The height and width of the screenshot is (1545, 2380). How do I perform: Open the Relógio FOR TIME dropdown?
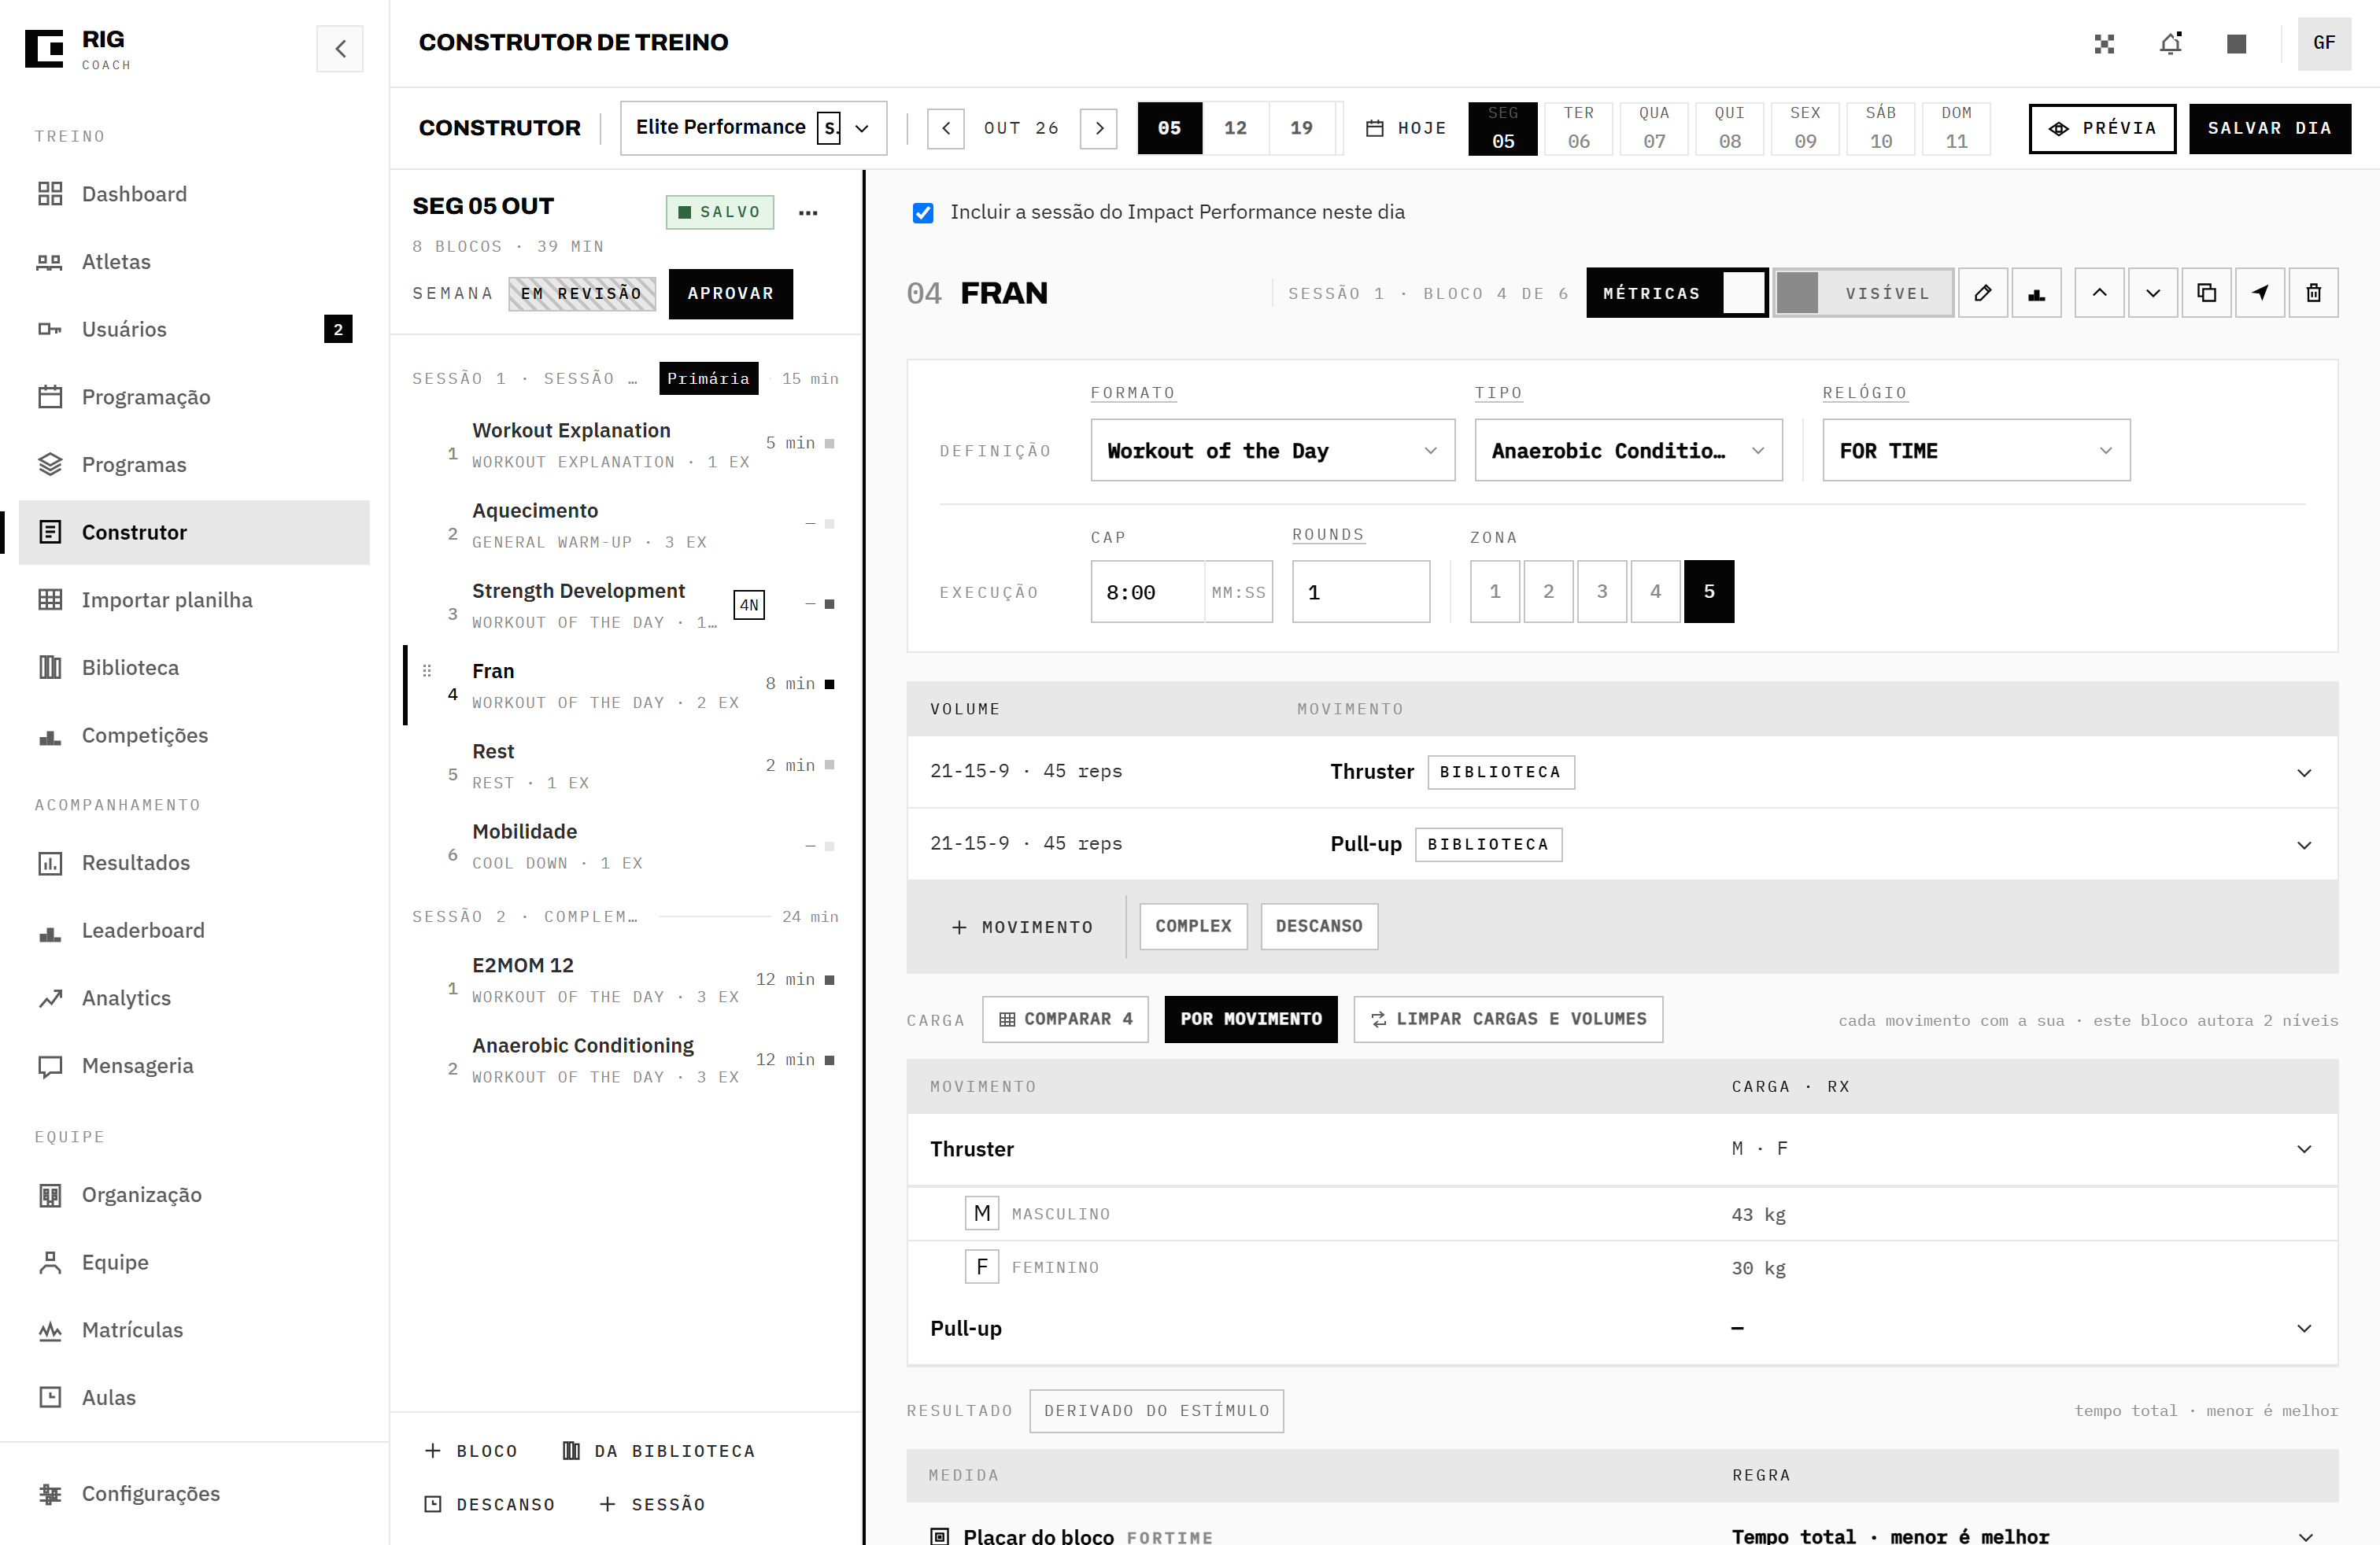point(1976,451)
